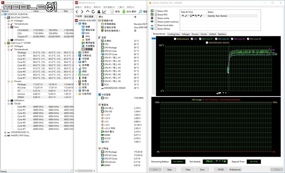Click the Stress GPU(s) monitor icon
The image size is (285, 173).
coord(152,29)
